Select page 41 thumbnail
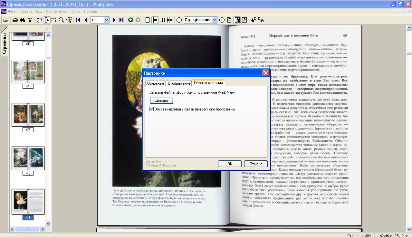The height and width of the screenshot is (238, 412). tap(28, 71)
